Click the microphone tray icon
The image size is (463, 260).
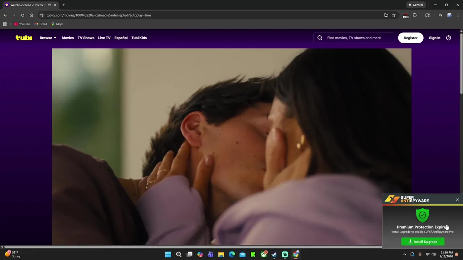tap(420, 255)
